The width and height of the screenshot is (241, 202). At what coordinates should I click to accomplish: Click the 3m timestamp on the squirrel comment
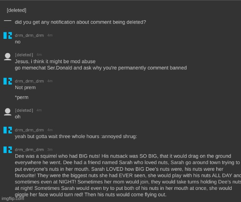[50, 149]
